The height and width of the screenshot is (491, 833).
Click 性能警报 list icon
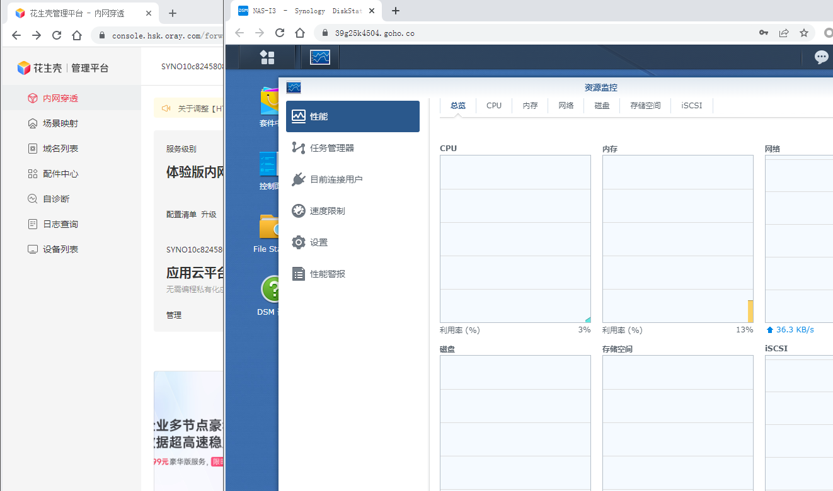[x=299, y=274]
